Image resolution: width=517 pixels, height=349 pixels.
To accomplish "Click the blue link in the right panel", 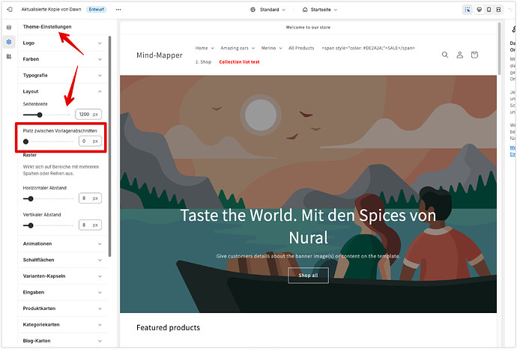I will click(513, 151).
